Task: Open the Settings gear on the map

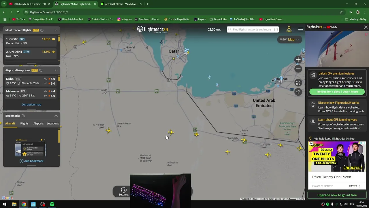Action: pos(124,192)
